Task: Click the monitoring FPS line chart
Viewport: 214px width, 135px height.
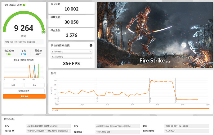Action: click(x=131, y=91)
